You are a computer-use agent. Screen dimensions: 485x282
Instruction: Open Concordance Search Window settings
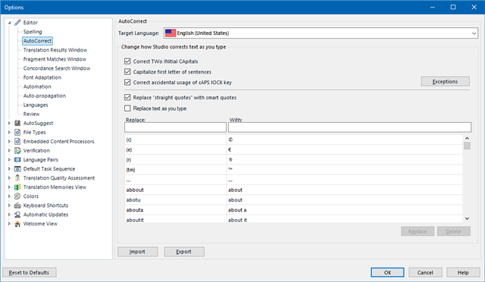pyautogui.click(x=57, y=68)
